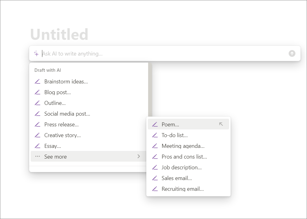Pick Meeting agenda from submenu
Image resolution: width=307 pixels, height=219 pixels.
coord(188,146)
